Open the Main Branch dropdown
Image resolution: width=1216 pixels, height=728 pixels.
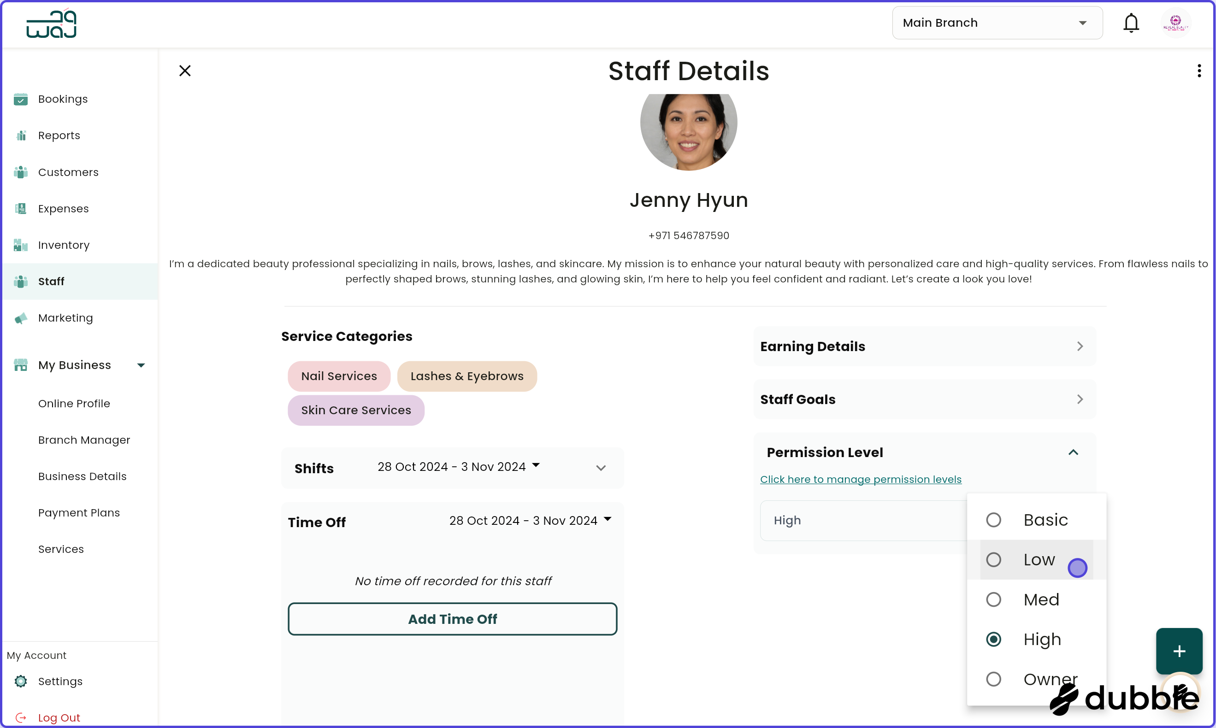coord(997,23)
